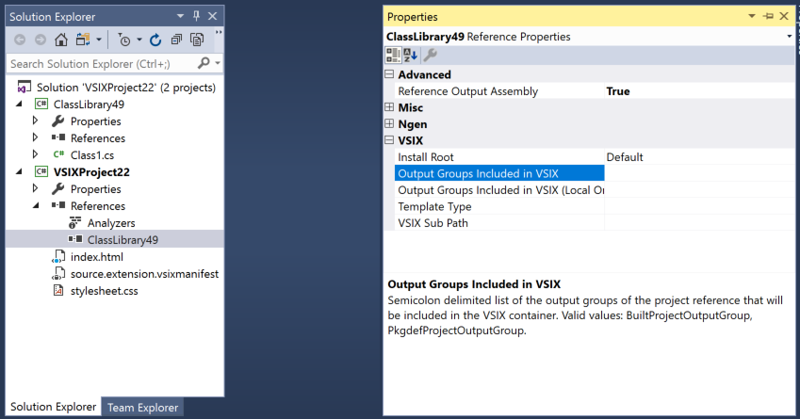800x419 pixels.
Task: Close the Properties window
Action: click(784, 16)
